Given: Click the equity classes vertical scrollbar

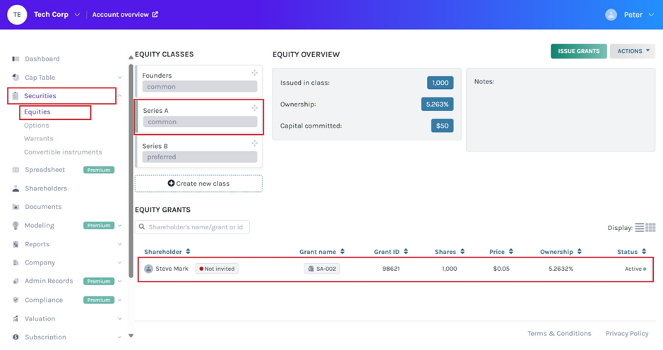Looking at the screenshot, I should [x=131, y=169].
